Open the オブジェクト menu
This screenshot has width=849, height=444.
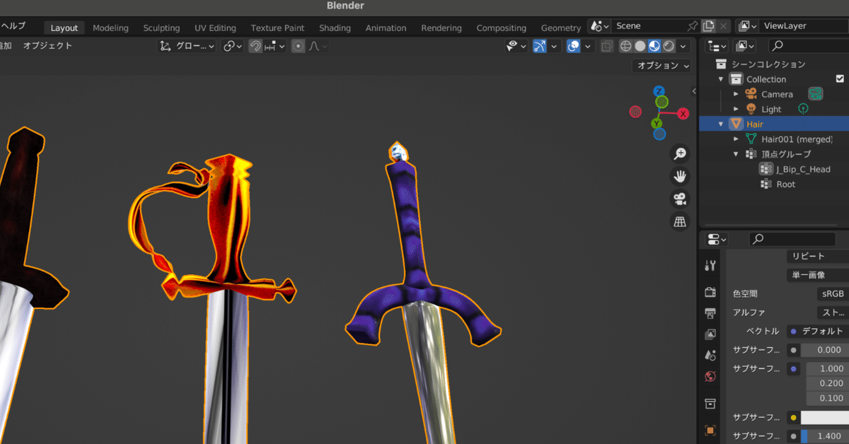[x=47, y=46]
